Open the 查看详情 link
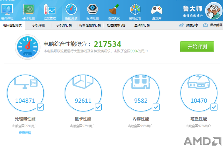 (25, 133)
